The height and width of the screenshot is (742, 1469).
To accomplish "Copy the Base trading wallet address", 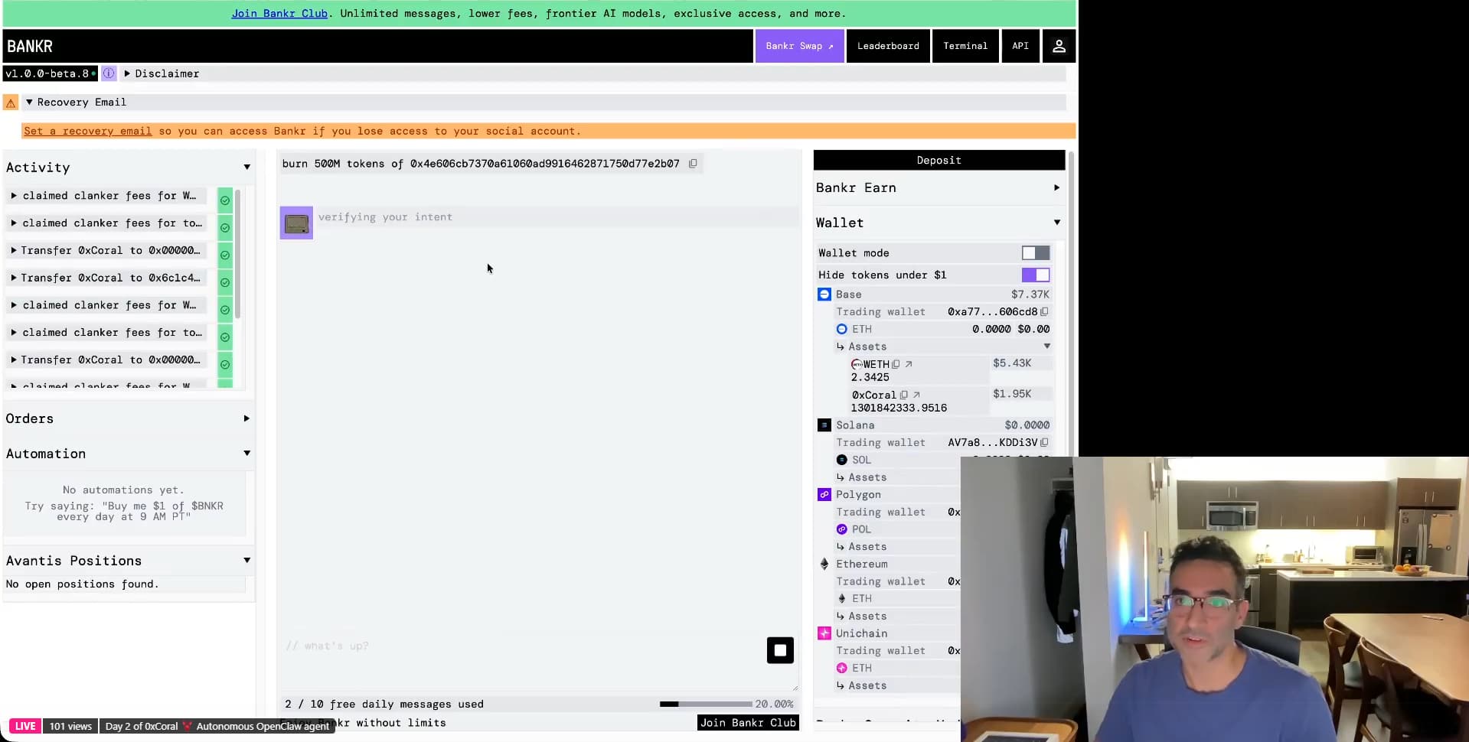I will coord(1044,311).
